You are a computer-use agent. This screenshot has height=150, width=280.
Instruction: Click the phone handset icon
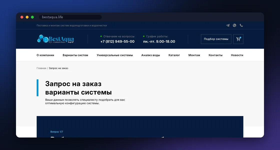241,25
